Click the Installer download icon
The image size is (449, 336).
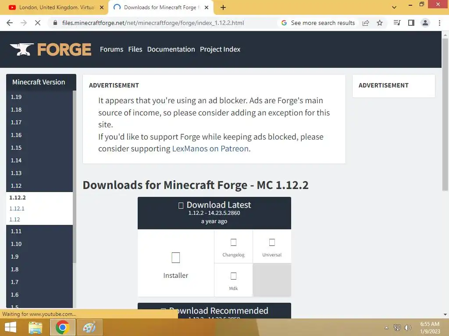[175, 257]
